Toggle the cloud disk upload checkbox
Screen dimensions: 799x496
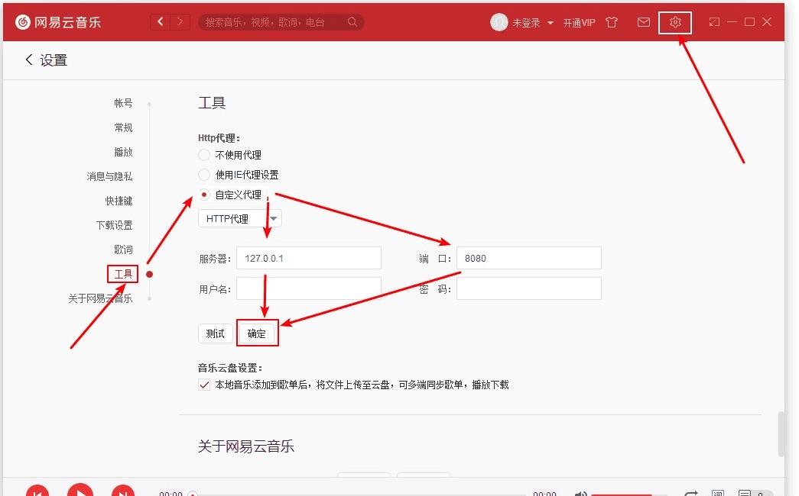pyautogui.click(x=204, y=385)
